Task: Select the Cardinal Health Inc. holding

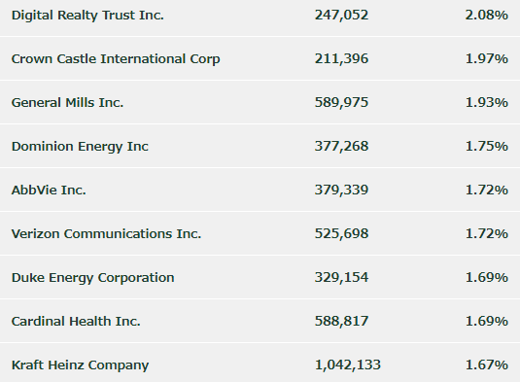Action: coord(76,322)
